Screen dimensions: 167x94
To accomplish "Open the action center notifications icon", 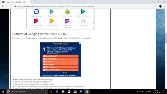I will [x=163, y=92].
